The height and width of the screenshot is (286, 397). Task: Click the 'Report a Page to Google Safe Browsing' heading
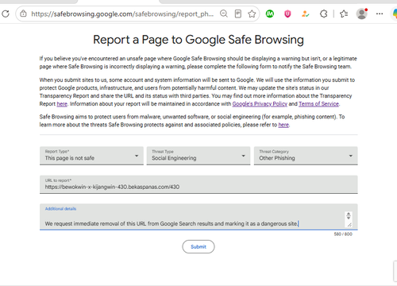pos(198,40)
